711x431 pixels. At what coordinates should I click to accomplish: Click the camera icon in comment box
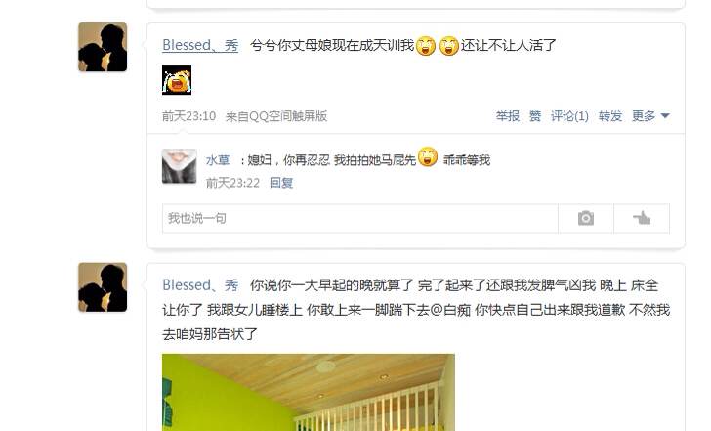(585, 218)
